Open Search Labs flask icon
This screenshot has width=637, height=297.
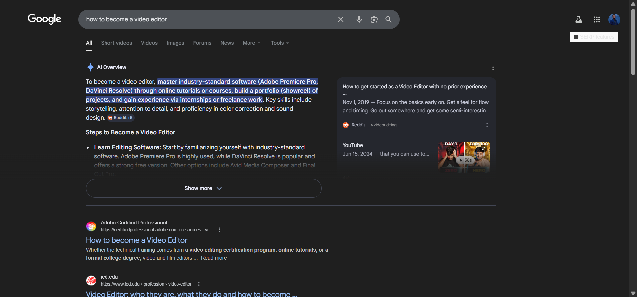579,20
